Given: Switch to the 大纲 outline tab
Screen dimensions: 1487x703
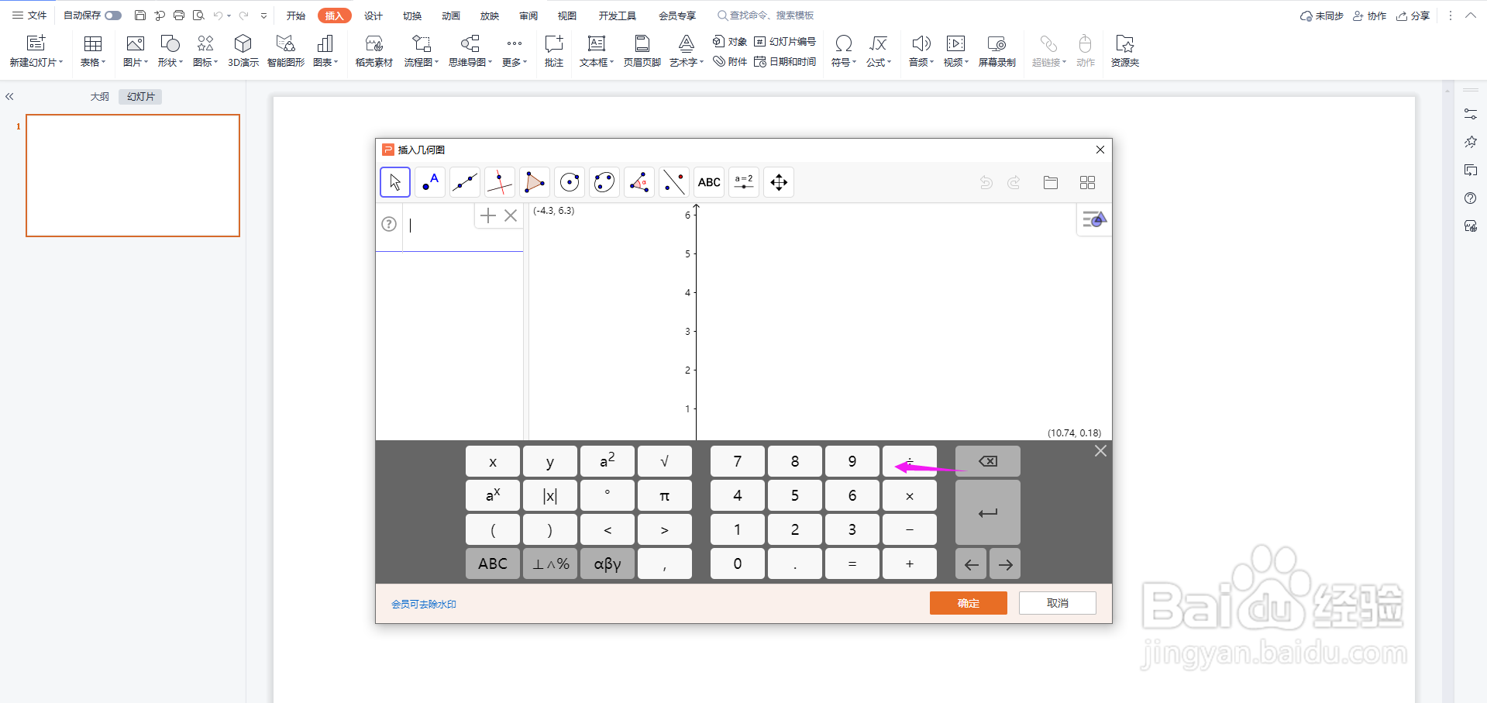Looking at the screenshot, I should tap(100, 97).
